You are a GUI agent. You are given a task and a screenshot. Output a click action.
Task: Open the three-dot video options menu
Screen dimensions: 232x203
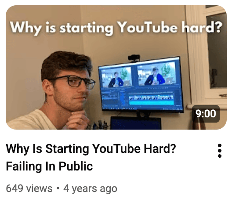[x=220, y=150]
